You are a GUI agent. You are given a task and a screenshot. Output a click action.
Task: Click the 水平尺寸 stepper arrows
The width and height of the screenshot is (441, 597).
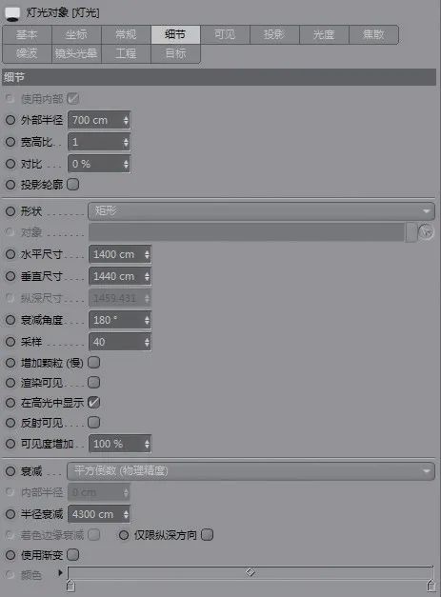click(x=147, y=254)
